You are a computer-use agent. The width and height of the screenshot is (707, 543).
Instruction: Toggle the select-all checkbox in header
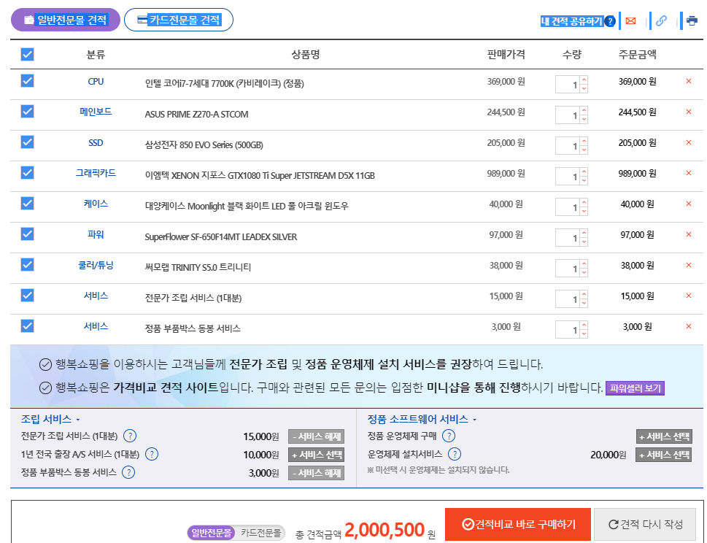tap(28, 55)
